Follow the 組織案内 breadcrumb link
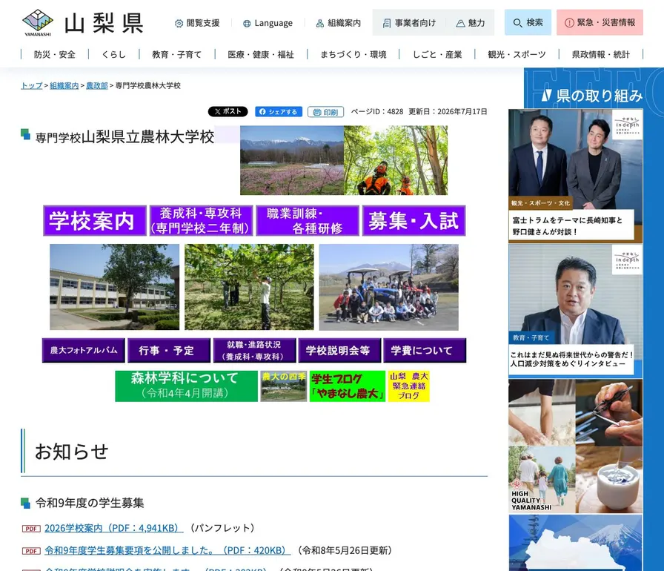The width and height of the screenshot is (664, 571). point(64,85)
